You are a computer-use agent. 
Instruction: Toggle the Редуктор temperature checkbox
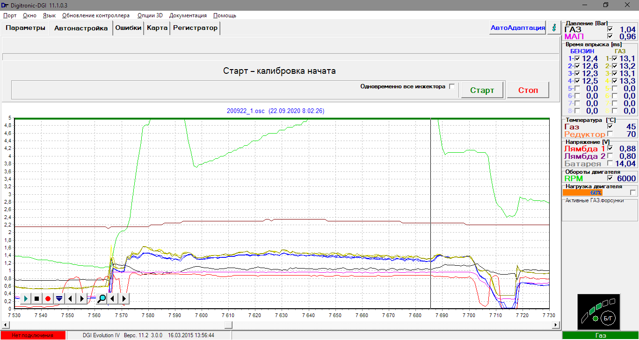(610, 134)
